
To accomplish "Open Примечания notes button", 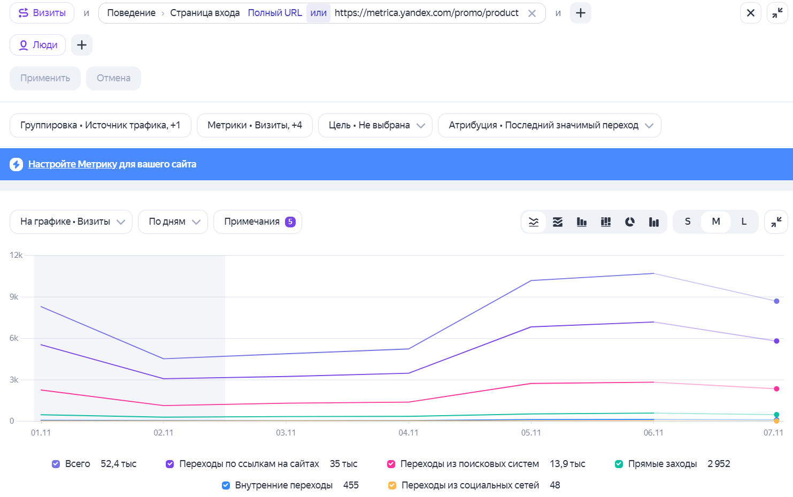I will [258, 221].
